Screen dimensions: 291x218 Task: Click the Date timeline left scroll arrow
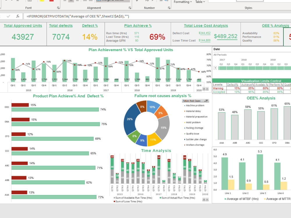click(215, 68)
